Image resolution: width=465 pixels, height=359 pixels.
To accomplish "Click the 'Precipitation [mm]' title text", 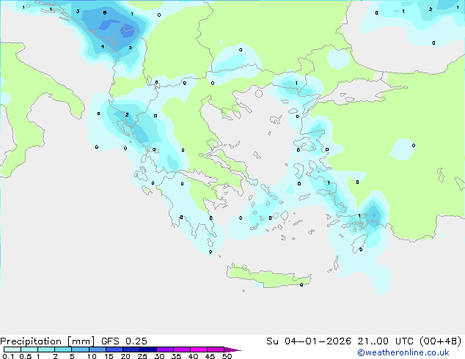I will coord(48,341).
